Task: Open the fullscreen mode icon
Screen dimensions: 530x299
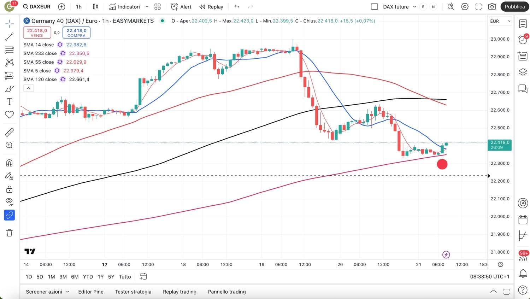Action: [x=478, y=7]
